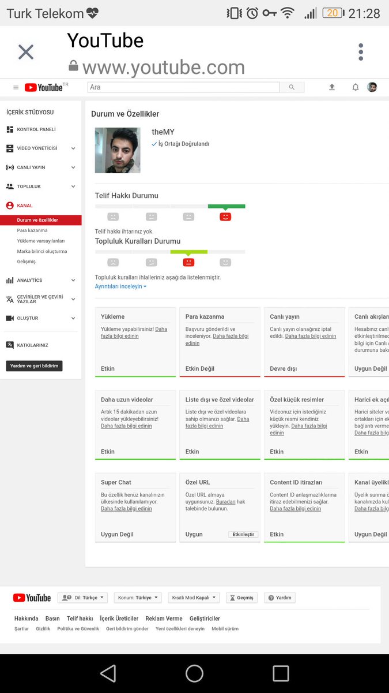Open the Kısıtlı Mod Kapalı dropdown
Viewport: 389px width, 693px height.
194,598
